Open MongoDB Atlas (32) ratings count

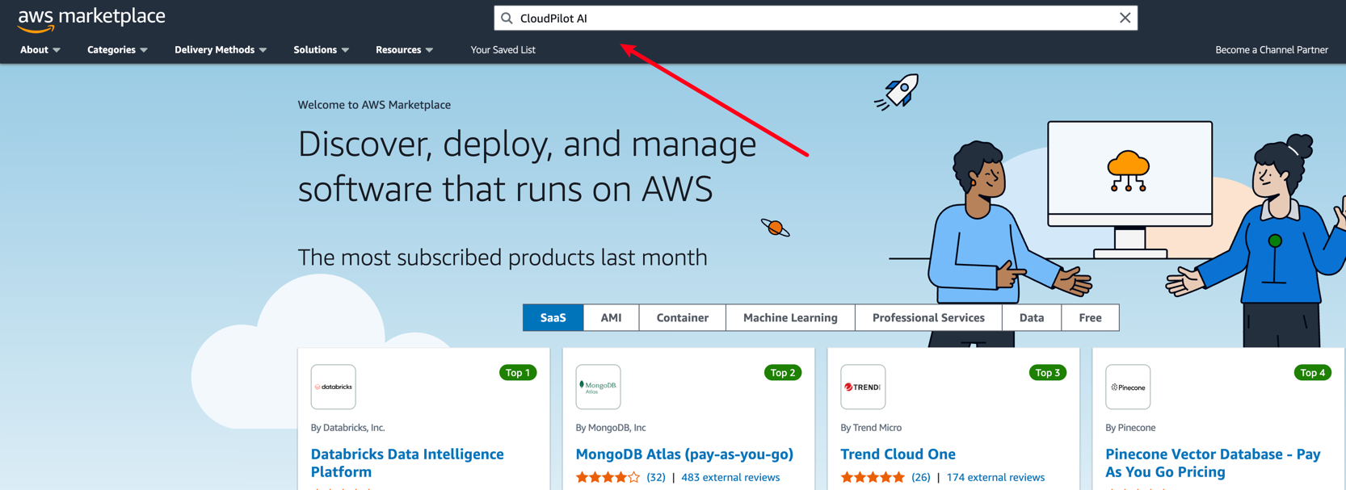pyautogui.click(x=656, y=477)
